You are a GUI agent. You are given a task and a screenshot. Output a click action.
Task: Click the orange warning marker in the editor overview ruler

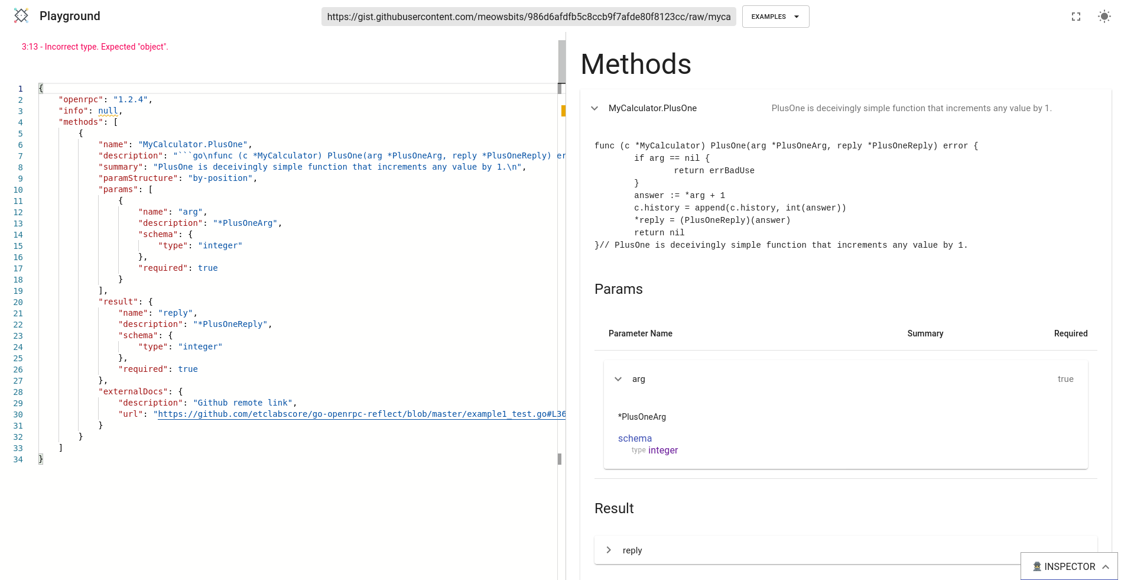coord(563,111)
